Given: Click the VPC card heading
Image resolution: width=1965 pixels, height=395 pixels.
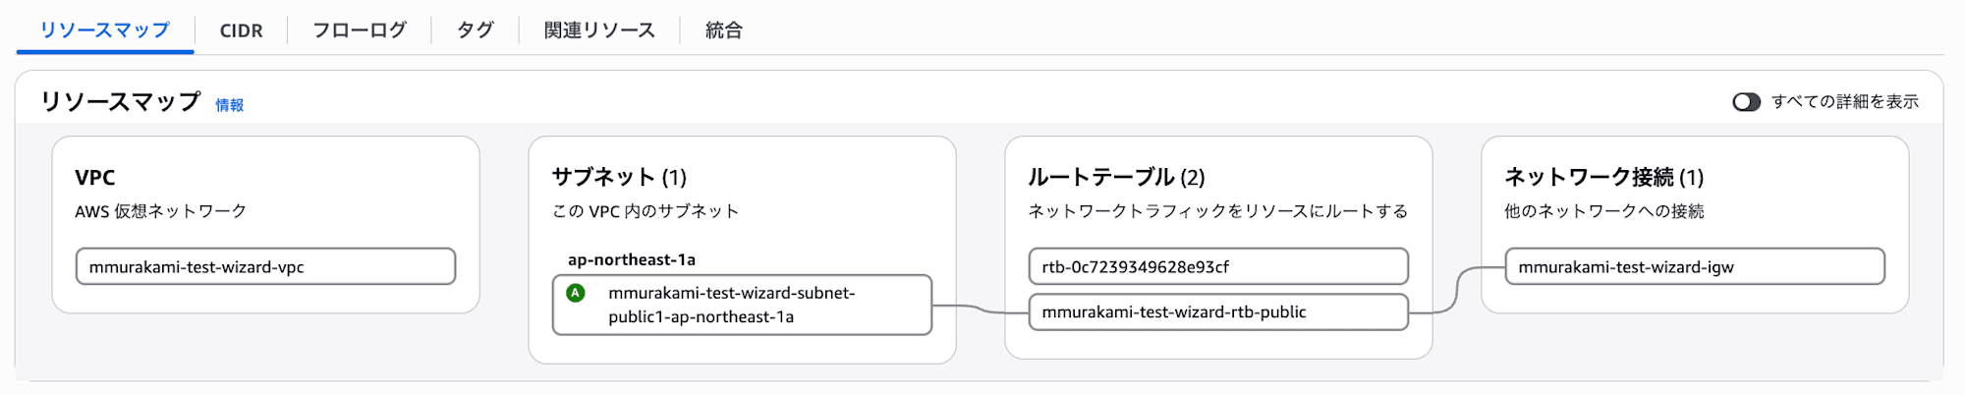Looking at the screenshot, I should [x=94, y=178].
